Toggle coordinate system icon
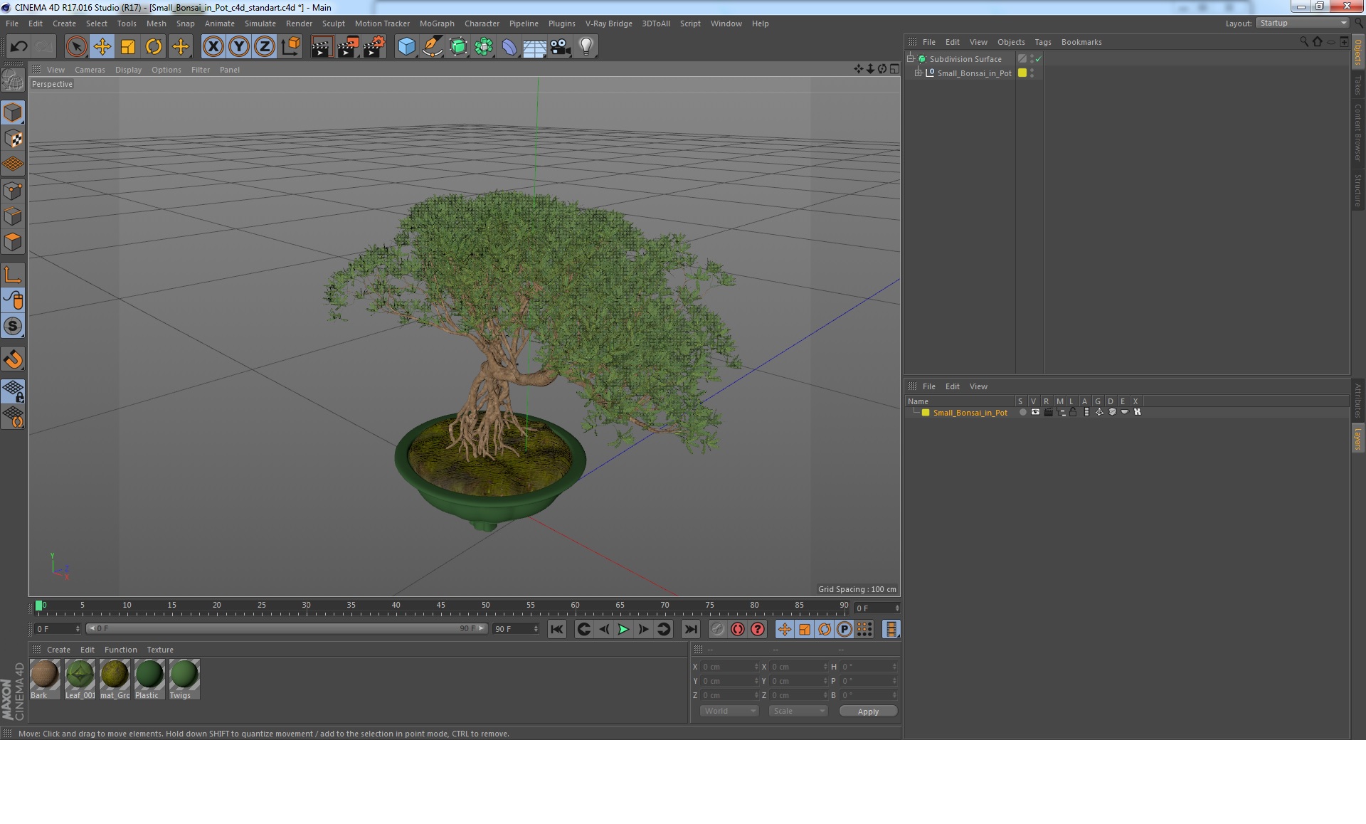The height and width of the screenshot is (824, 1366). (x=291, y=47)
